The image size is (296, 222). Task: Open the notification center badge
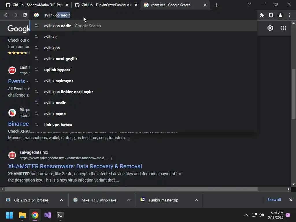coord(288,215)
